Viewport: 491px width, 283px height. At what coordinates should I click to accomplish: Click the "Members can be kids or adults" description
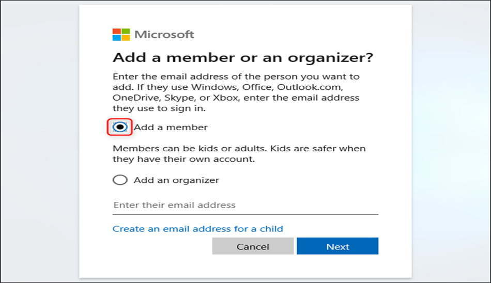[239, 154]
